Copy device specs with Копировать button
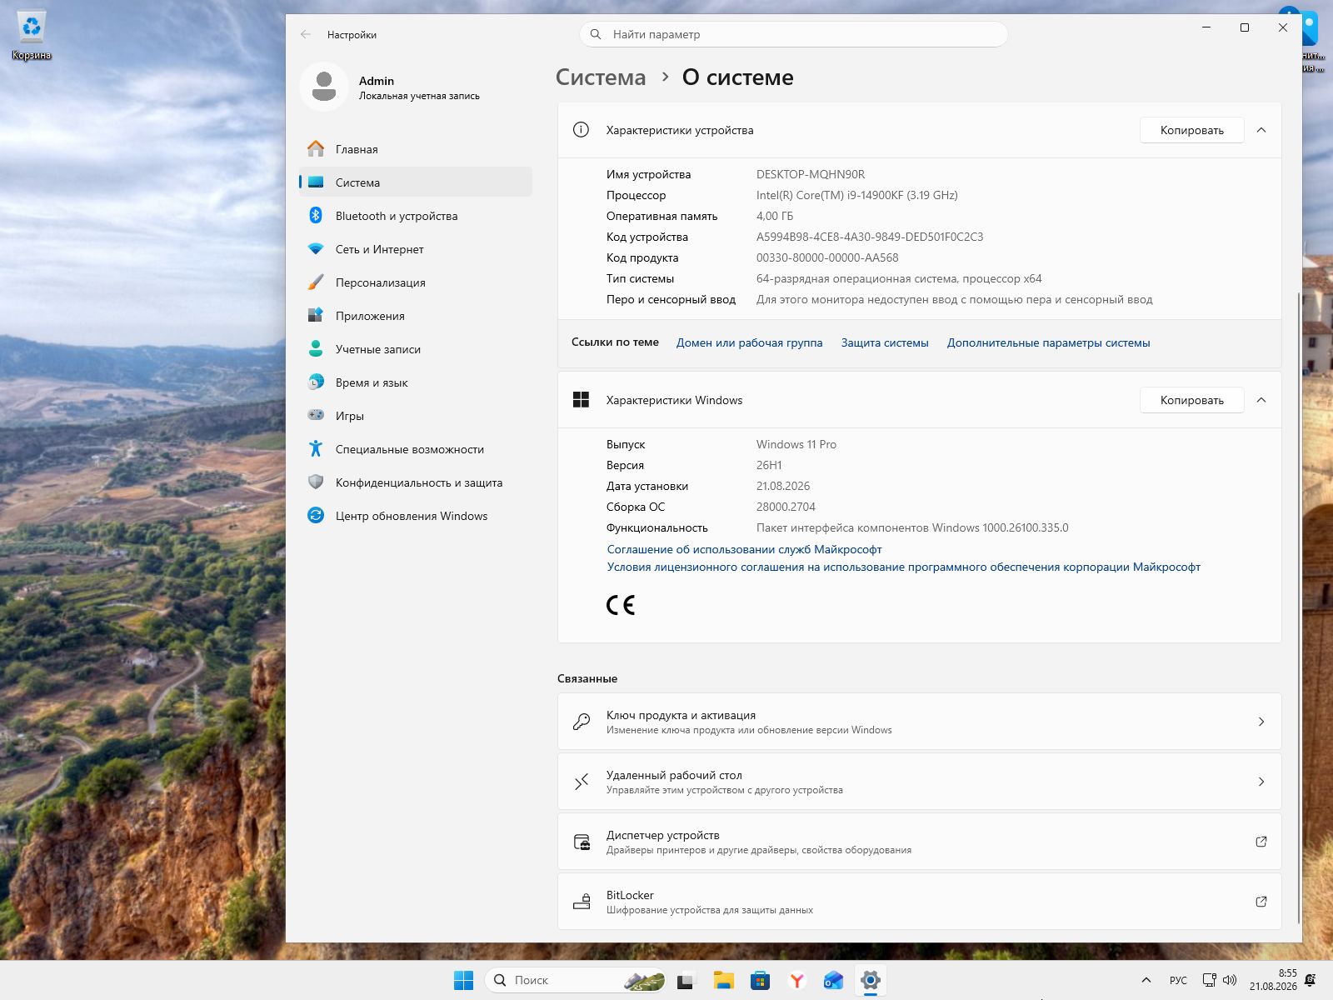The image size is (1333, 1000). [x=1192, y=130]
